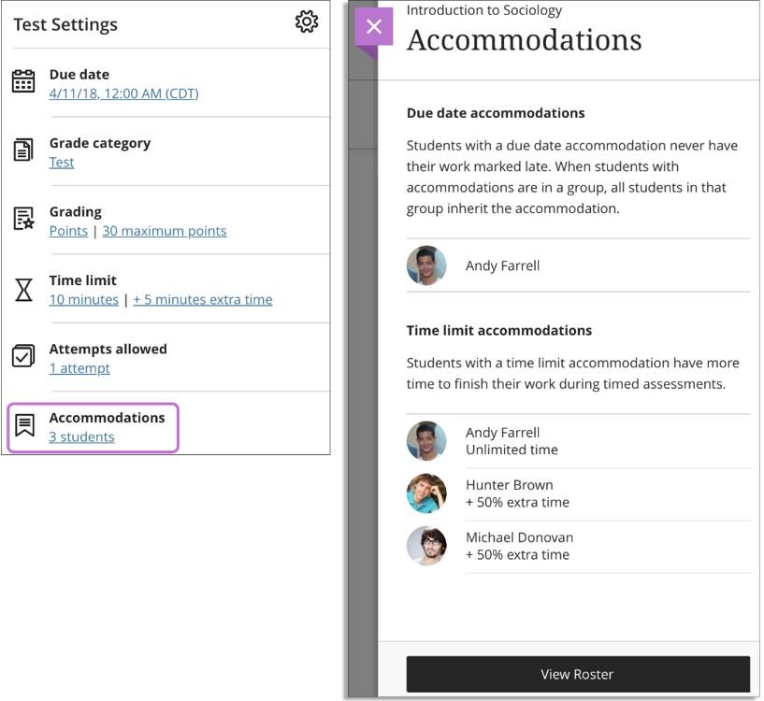Click the Attempts allowed checkmark icon
This screenshot has height=701, width=764.
[x=23, y=355]
